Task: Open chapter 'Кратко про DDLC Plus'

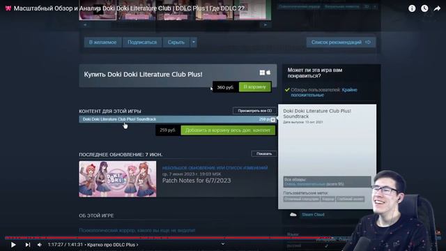Action: 113,245
